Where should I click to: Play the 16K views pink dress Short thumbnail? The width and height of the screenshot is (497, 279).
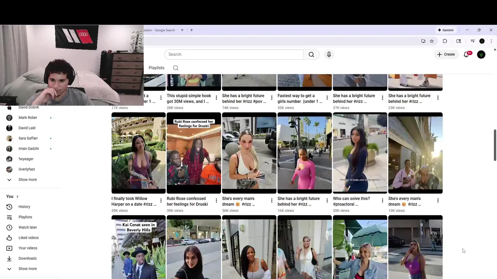pos(304,153)
